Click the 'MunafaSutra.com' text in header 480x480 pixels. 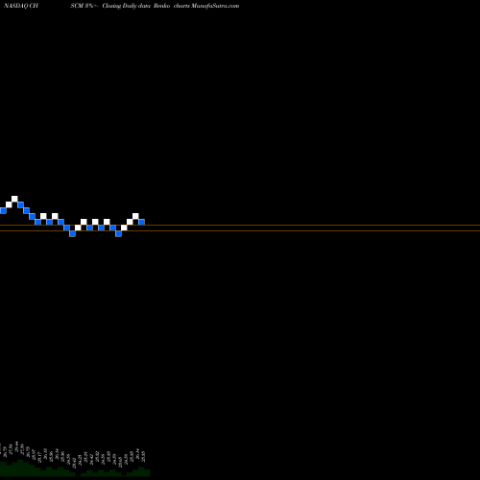(215, 6)
